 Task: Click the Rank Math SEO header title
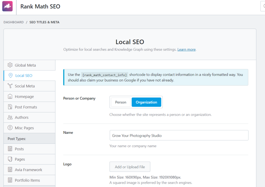point(40,6)
